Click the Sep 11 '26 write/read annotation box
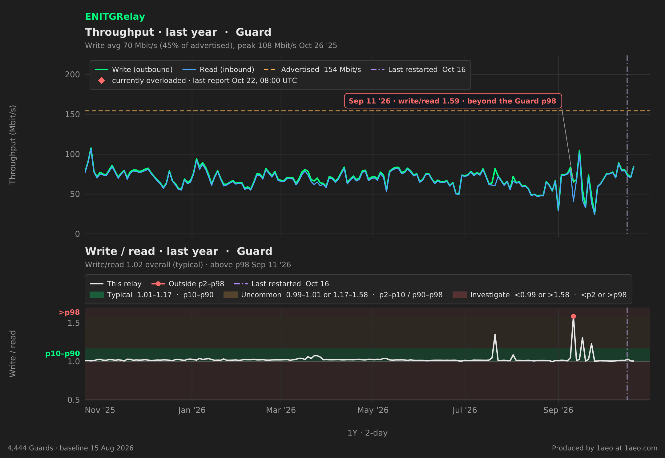The width and height of the screenshot is (665, 458). click(x=453, y=101)
